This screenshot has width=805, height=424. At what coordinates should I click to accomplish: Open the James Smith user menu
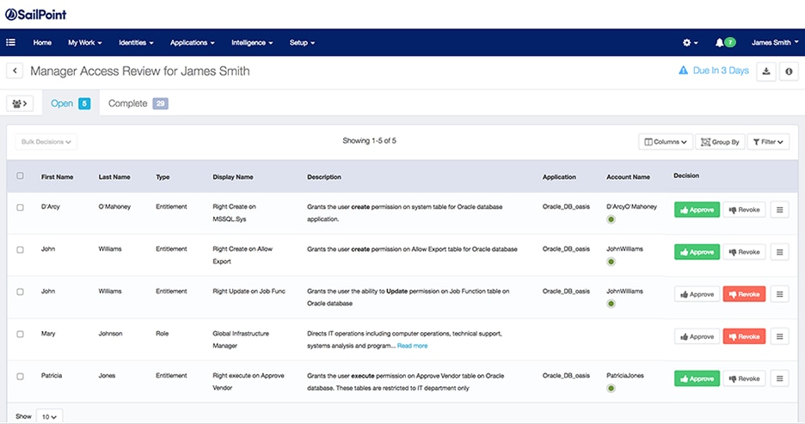click(775, 43)
